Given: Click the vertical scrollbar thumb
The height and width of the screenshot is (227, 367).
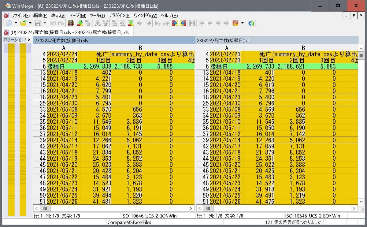Looking at the screenshot, I should (x=361, y=56).
